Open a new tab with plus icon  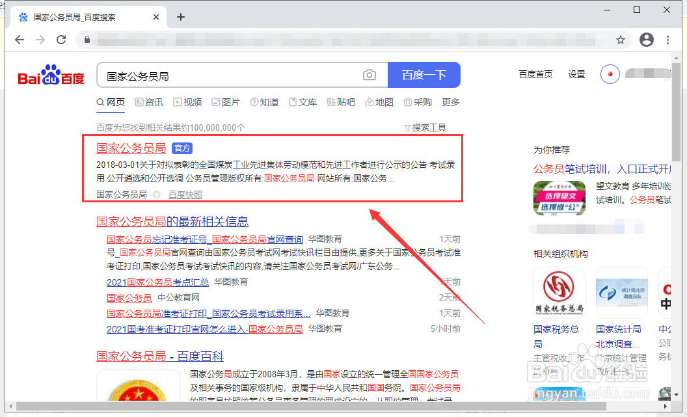click(x=180, y=17)
